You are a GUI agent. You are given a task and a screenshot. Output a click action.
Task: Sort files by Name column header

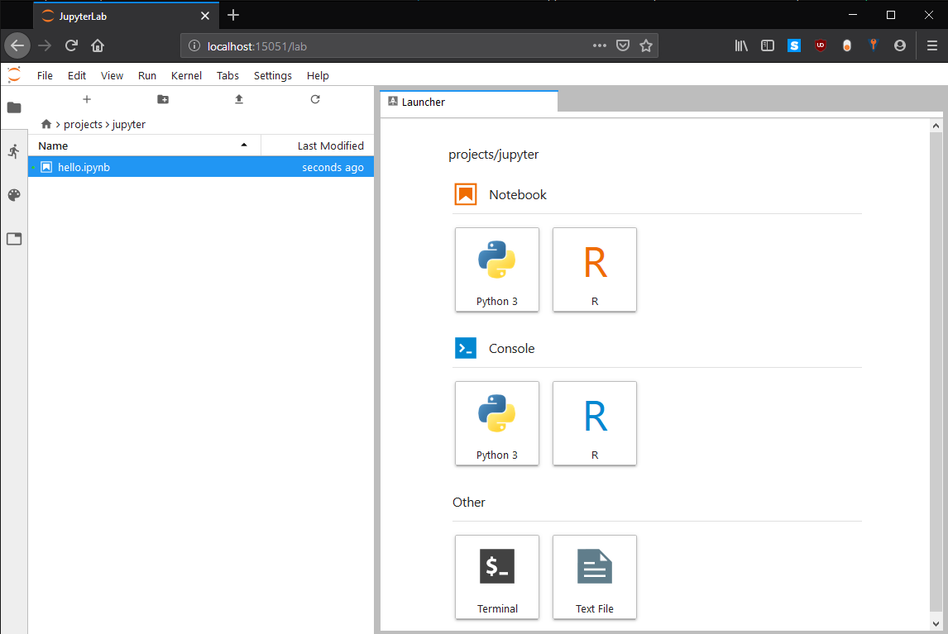pyautogui.click(x=145, y=145)
